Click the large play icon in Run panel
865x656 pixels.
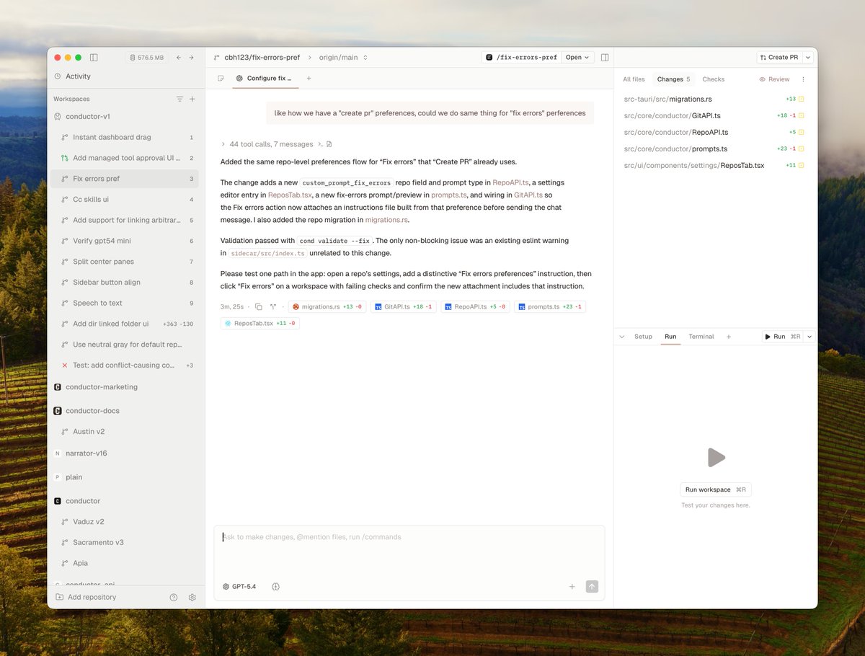tap(715, 457)
